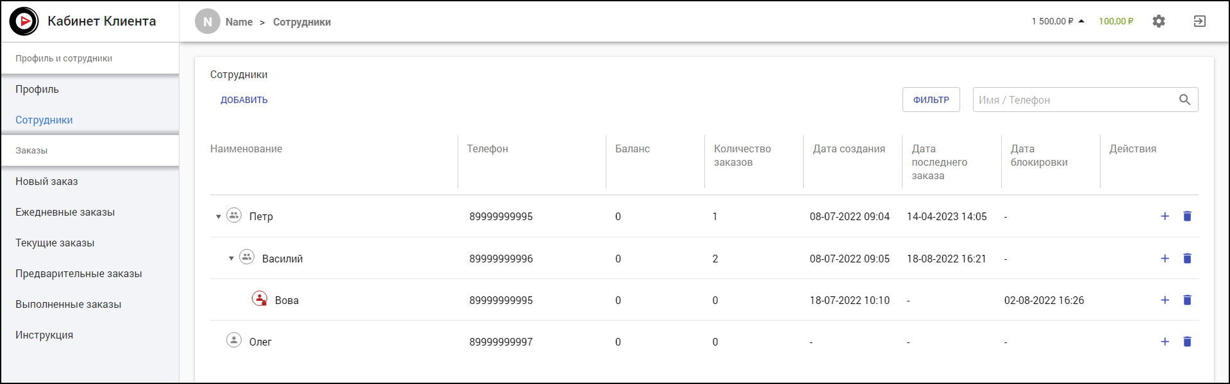Viewport: 1230px width, 384px height.
Task: Click the Имя / Телефон search field
Action: tap(1074, 100)
